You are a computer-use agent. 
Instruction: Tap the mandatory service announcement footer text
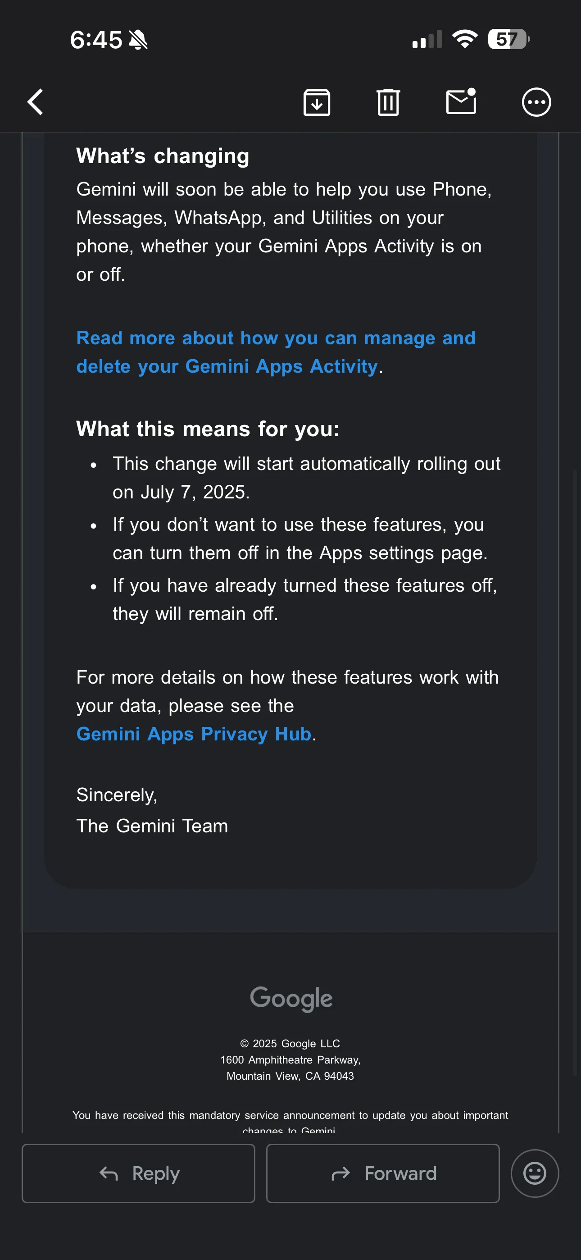[290, 1115]
